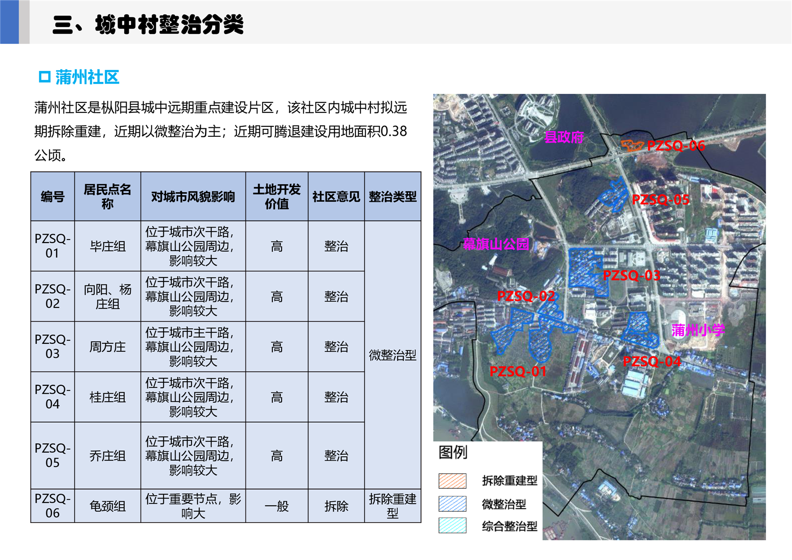Click the 周方庄 cell

(108, 347)
